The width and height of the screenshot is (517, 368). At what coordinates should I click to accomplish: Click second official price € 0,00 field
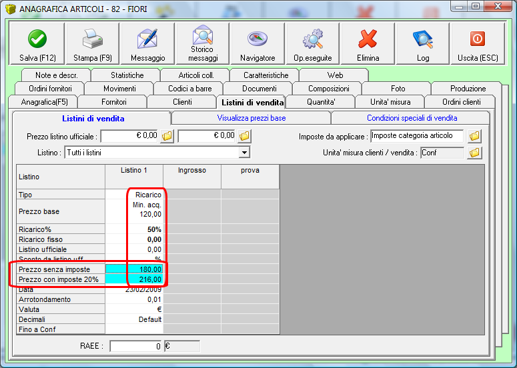click(x=207, y=136)
